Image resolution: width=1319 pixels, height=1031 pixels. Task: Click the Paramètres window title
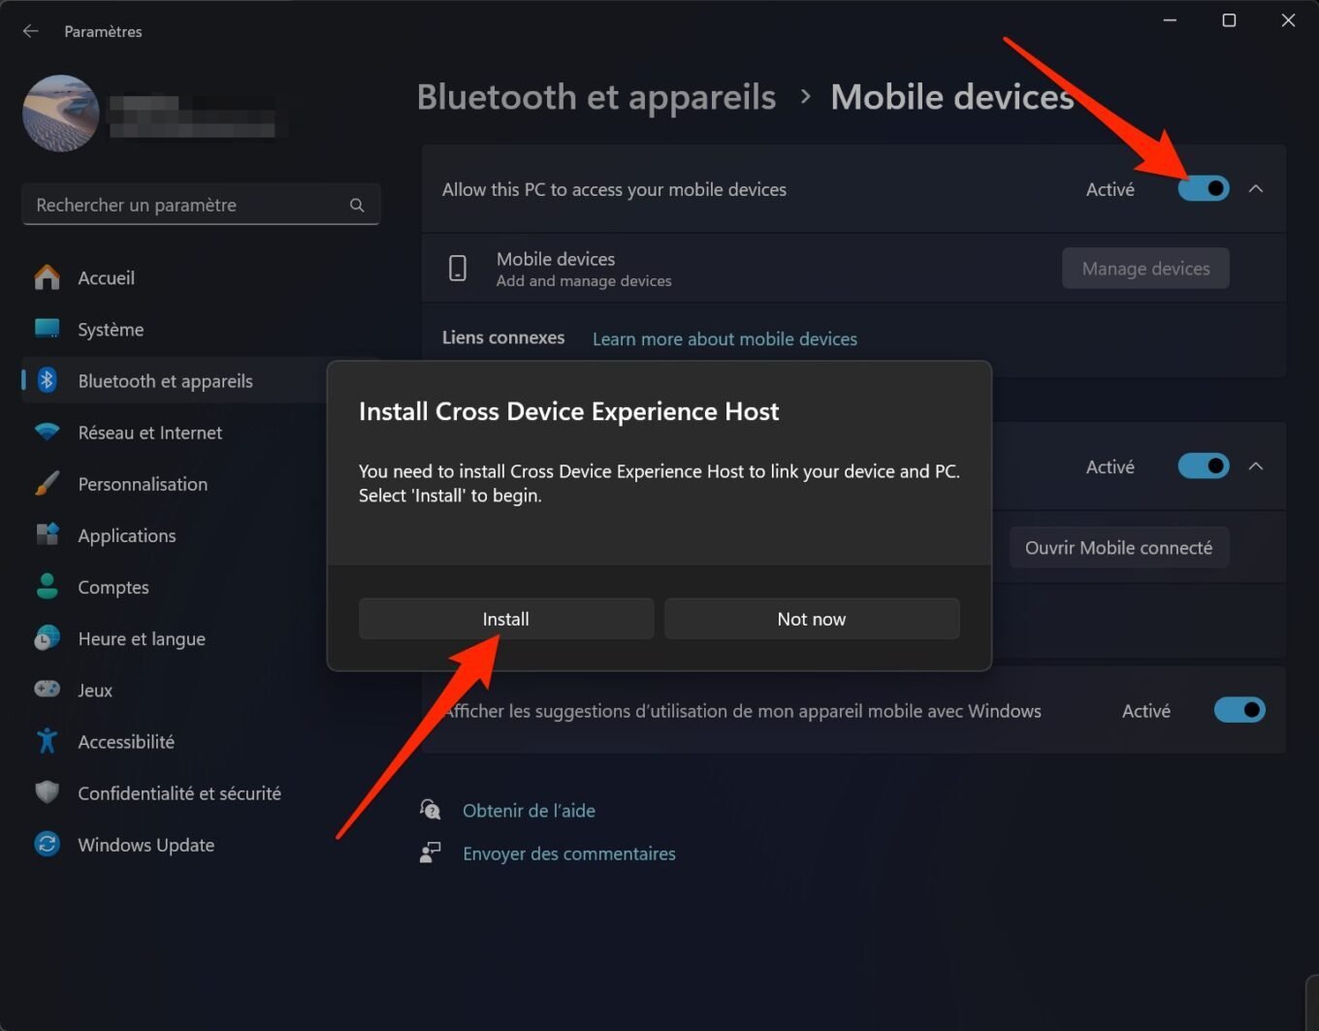coord(103,31)
